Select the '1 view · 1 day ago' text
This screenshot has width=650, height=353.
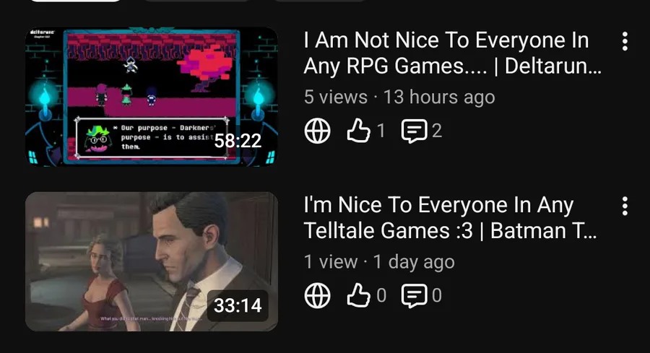pyautogui.click(x=379, y=262)
